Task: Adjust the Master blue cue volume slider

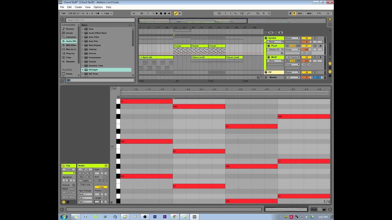Action: click(x=318, y=77)
